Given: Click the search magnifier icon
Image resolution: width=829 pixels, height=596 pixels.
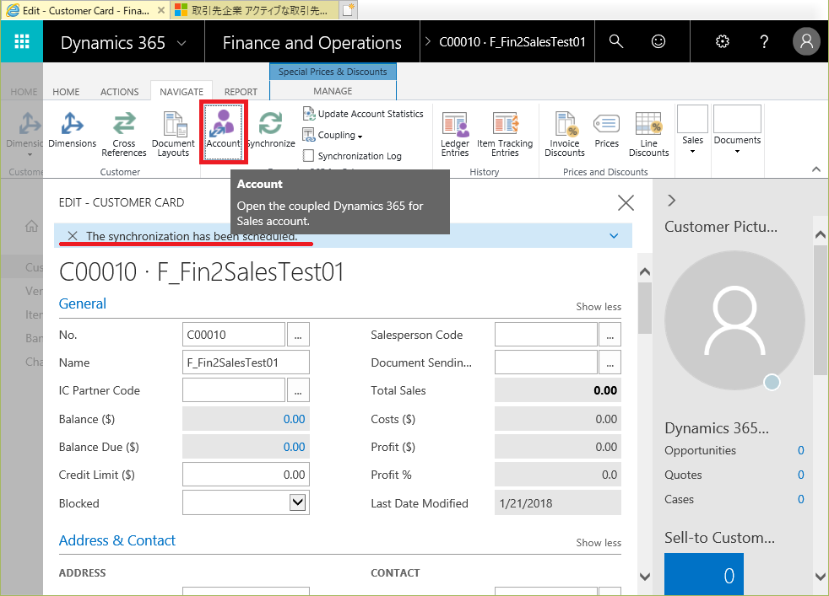Looking at the screenshot, I should point(616,41).
